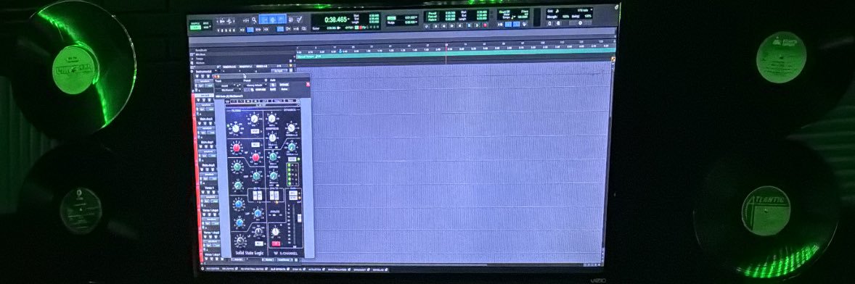Toggle the Online transport button

tap(426, 25)
